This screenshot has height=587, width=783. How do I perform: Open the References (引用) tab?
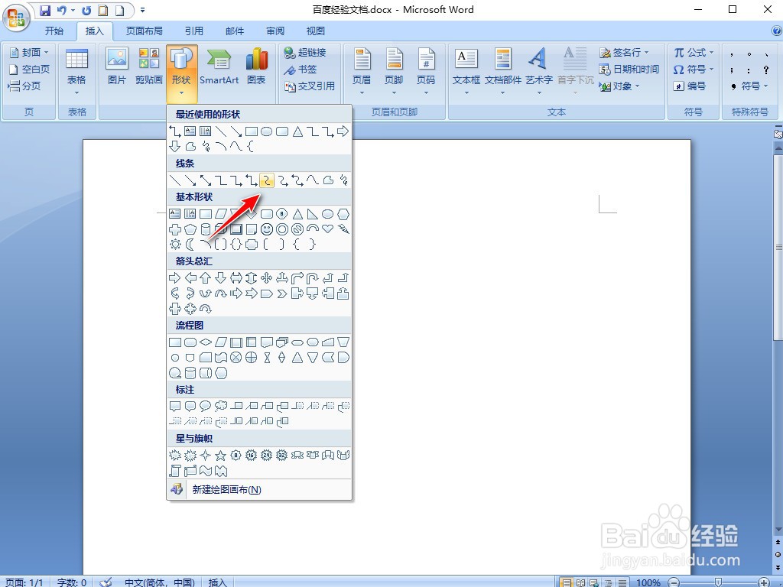(193, 31)
